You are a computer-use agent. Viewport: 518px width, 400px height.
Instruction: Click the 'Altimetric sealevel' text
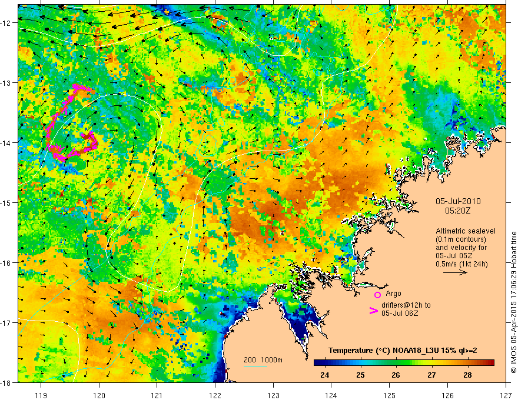coord(466,231)
